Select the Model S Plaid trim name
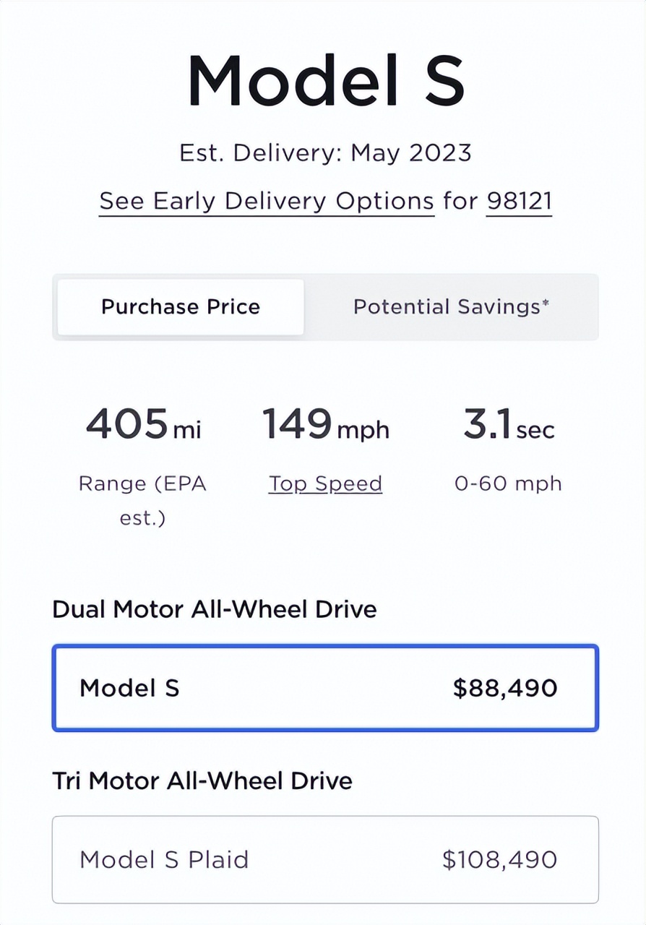Screen dimensions: 646x925 click(x=164, y=859)
